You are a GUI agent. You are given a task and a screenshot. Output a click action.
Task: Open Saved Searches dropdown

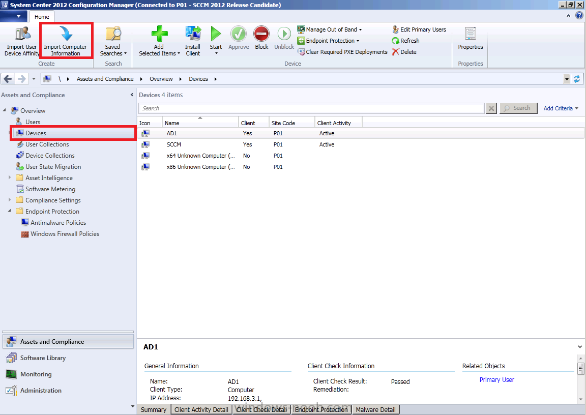click(113, 41)
